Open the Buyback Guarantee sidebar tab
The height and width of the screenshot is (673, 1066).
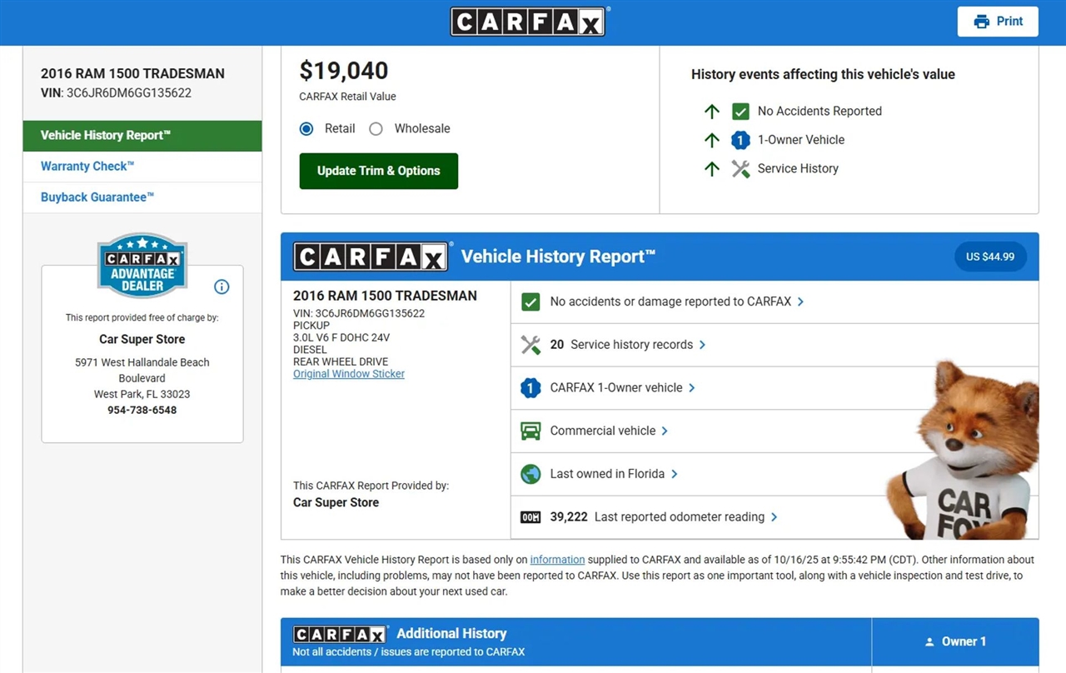click(97, 197)
